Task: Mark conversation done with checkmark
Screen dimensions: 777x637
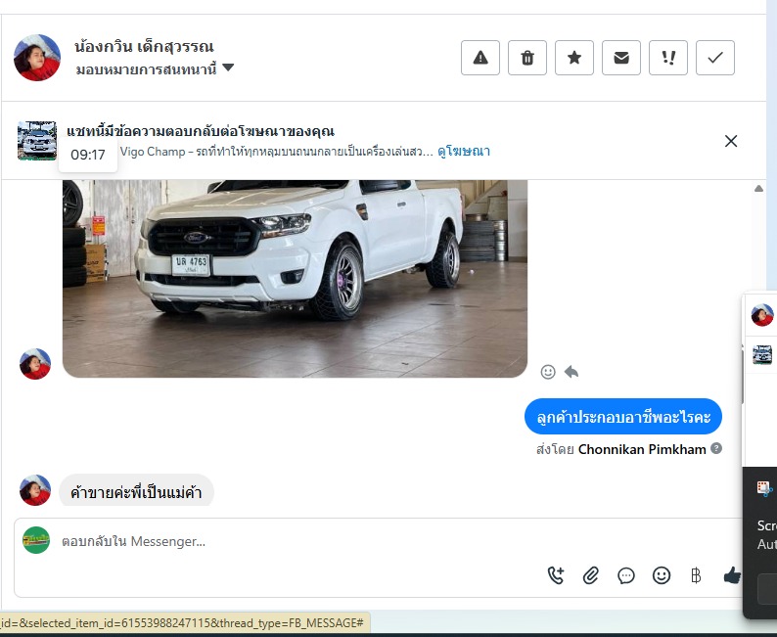Action: click(x=715, y=58)
